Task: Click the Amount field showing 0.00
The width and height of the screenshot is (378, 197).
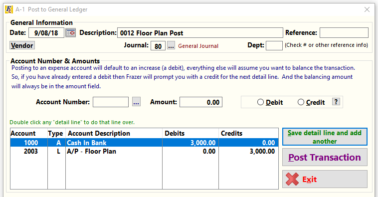Action: (x=201, y=102)
